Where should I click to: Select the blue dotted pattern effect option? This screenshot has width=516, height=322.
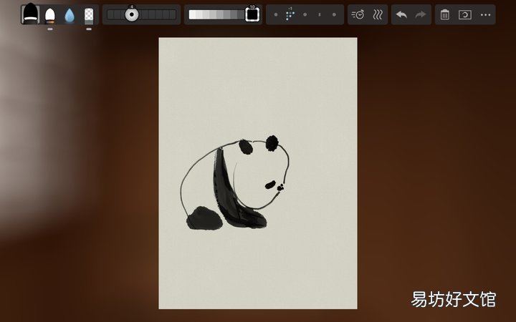[x=290, y=15]
